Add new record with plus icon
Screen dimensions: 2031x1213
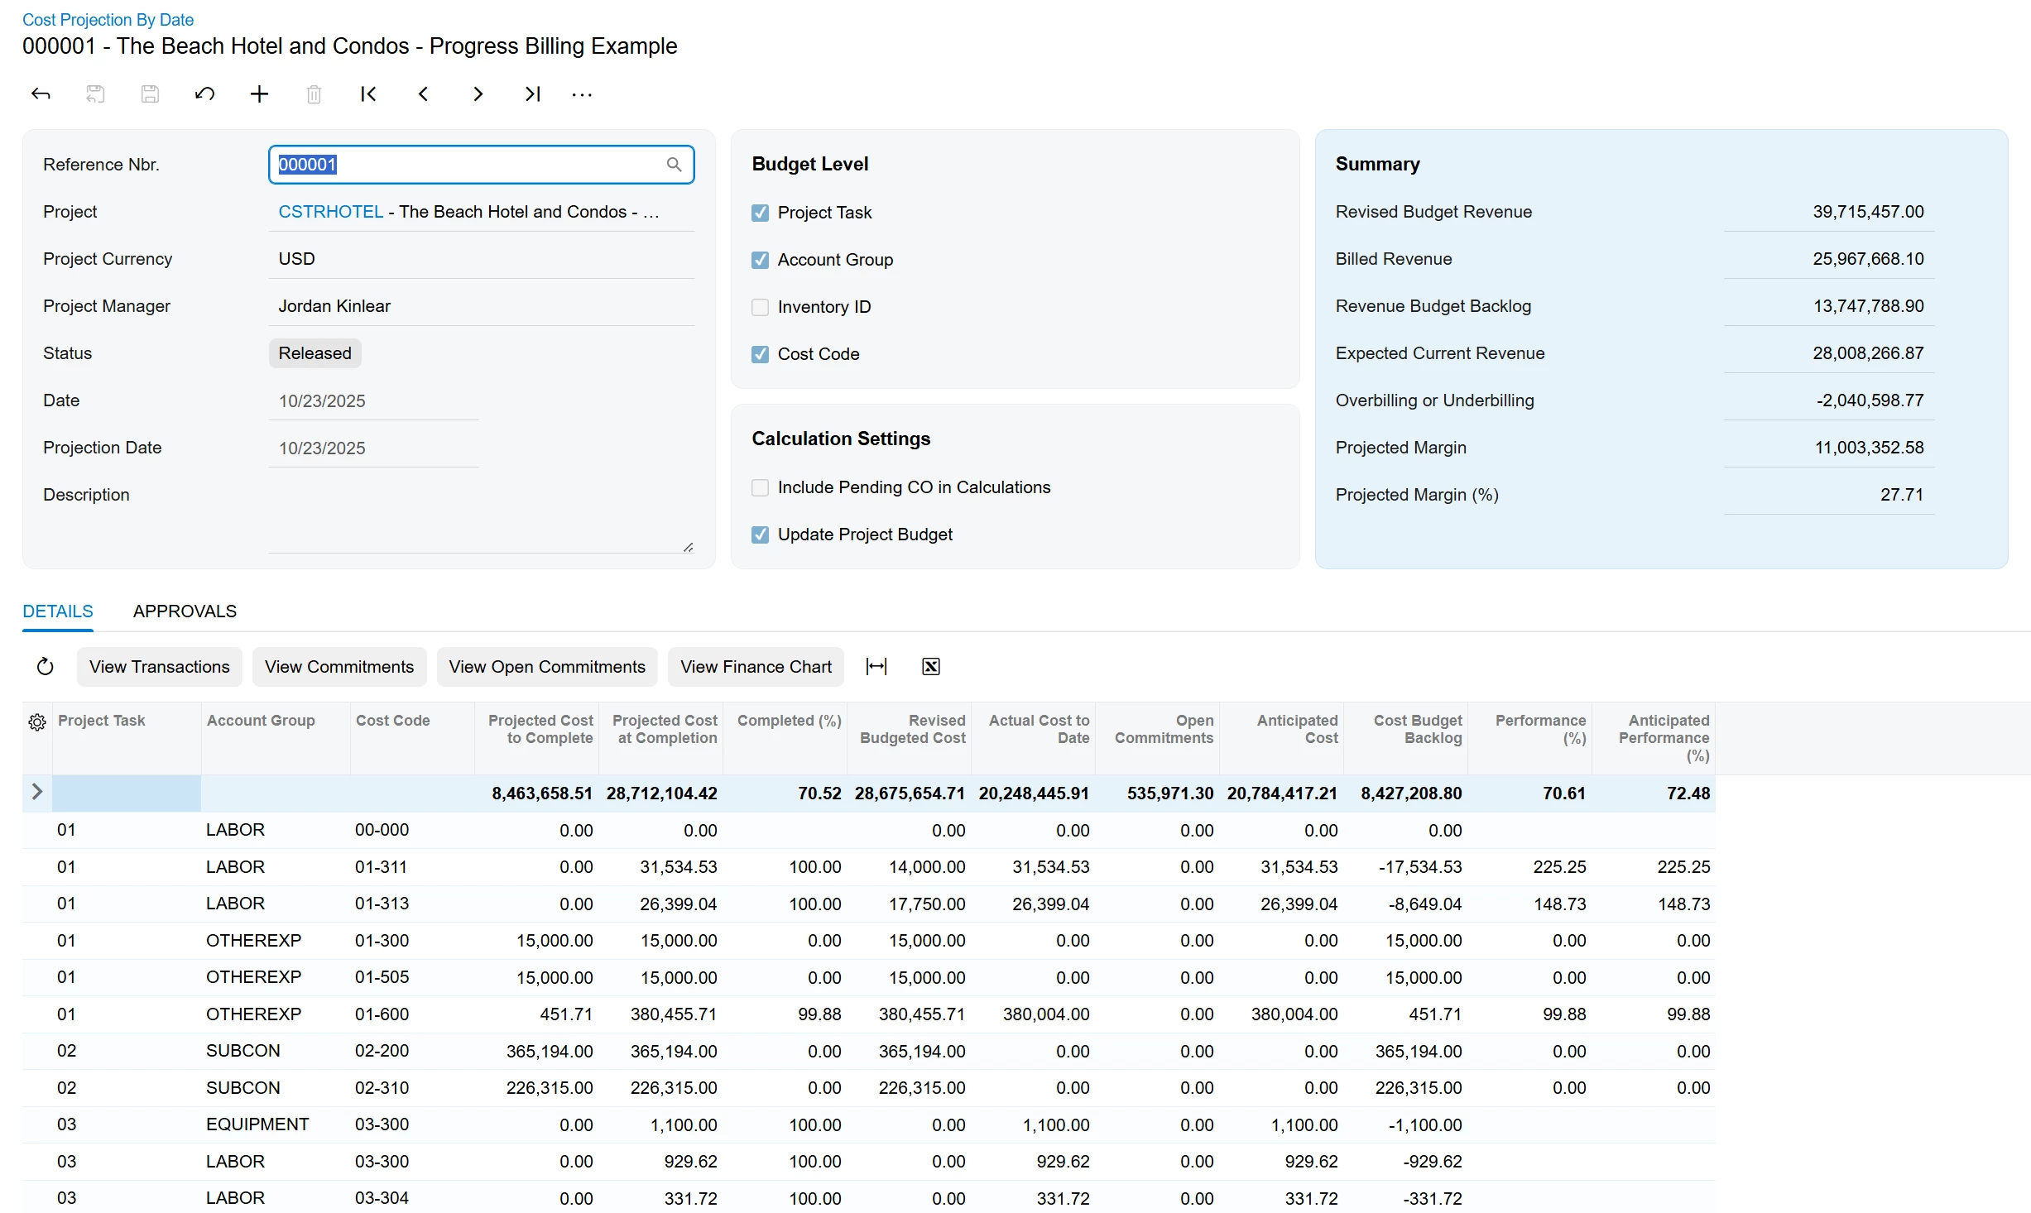(x=259, y=94)
